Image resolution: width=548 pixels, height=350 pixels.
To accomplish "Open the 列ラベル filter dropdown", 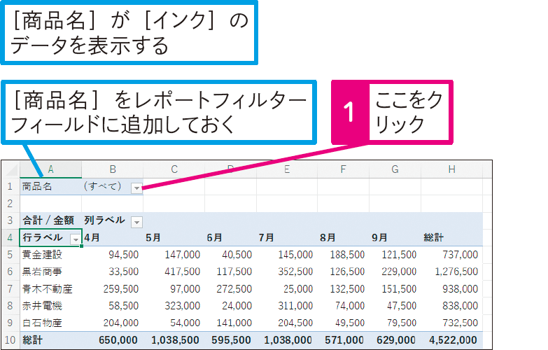I will pos(136,221).
